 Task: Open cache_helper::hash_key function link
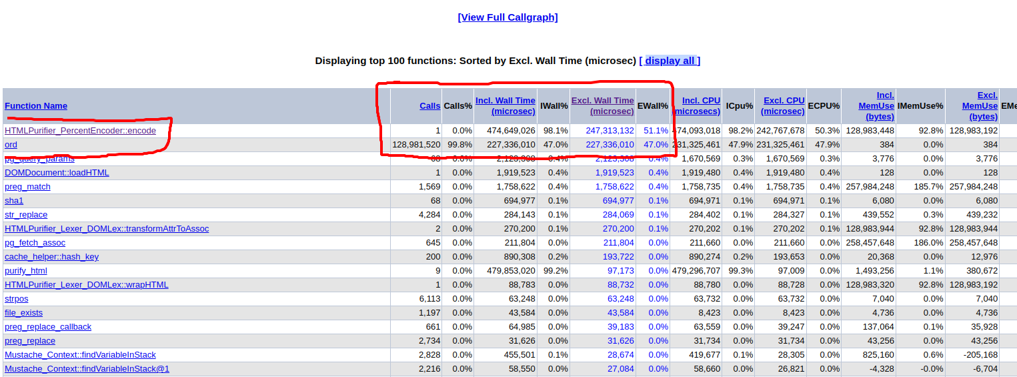[51, 257]
